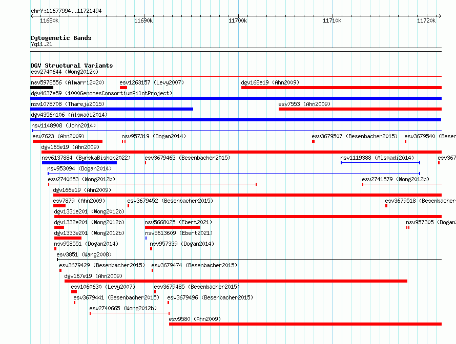This screenshot has height=344, width=456.
Task: Click the dgv168e19 (Ahn2009) label
Action: click(270, 82)
